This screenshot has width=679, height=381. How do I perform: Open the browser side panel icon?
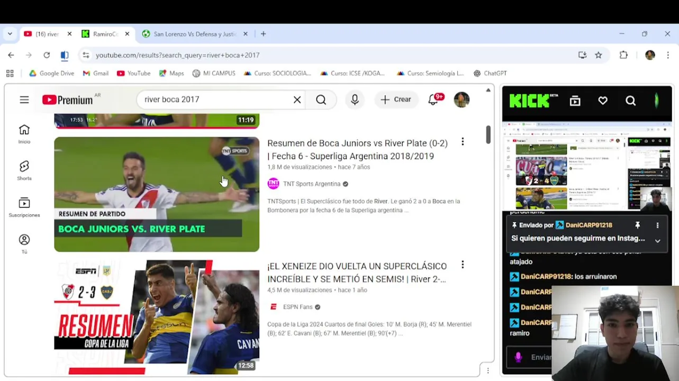coord(65,55)
